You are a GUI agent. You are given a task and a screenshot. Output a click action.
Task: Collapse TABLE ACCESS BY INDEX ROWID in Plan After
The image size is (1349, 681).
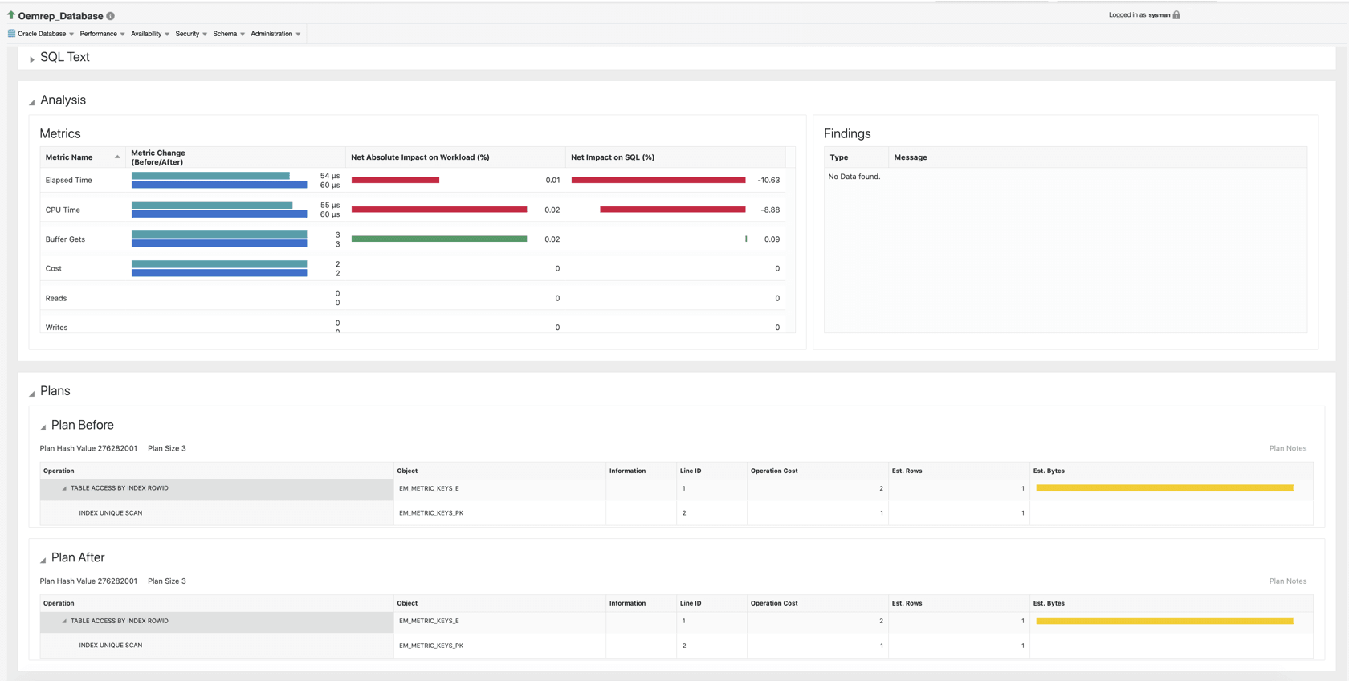pyautogui.click(x=64, y=621)
